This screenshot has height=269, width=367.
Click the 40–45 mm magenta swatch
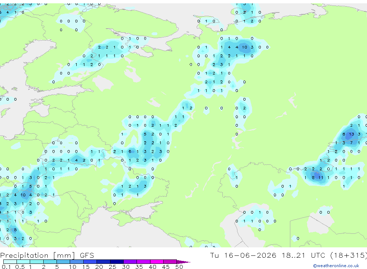pyautogui.click(x=157, y=262)
